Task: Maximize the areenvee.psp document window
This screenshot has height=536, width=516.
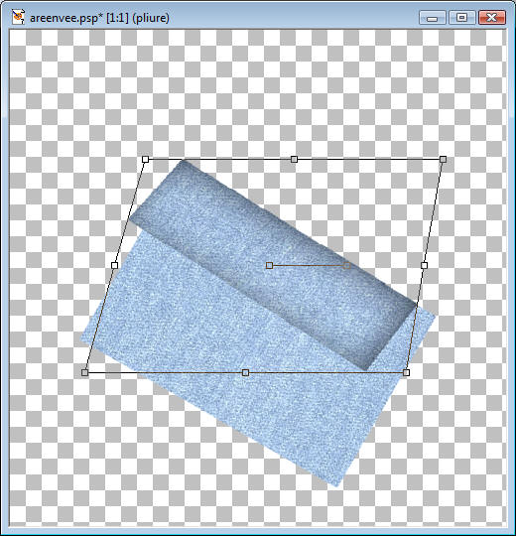Action: tap(462, 18)
